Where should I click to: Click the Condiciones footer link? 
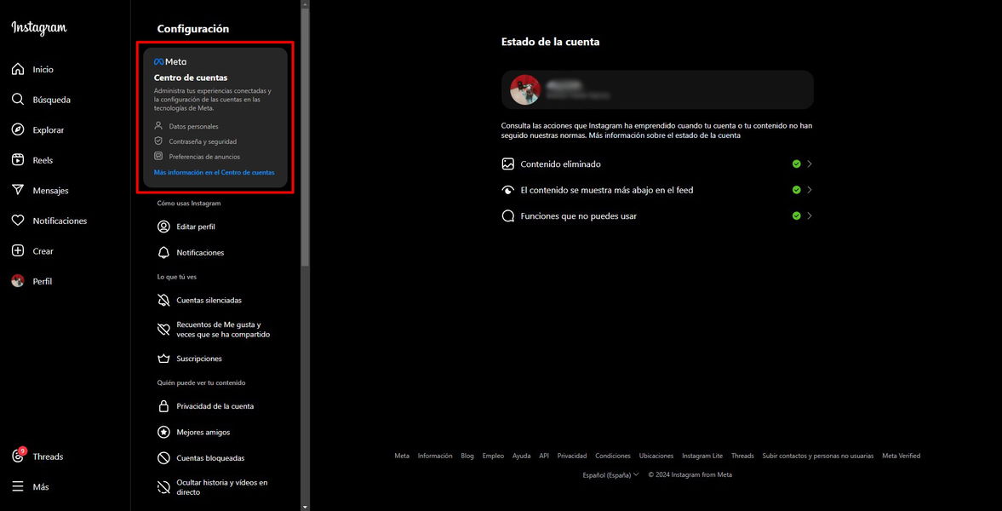[613, 456]
